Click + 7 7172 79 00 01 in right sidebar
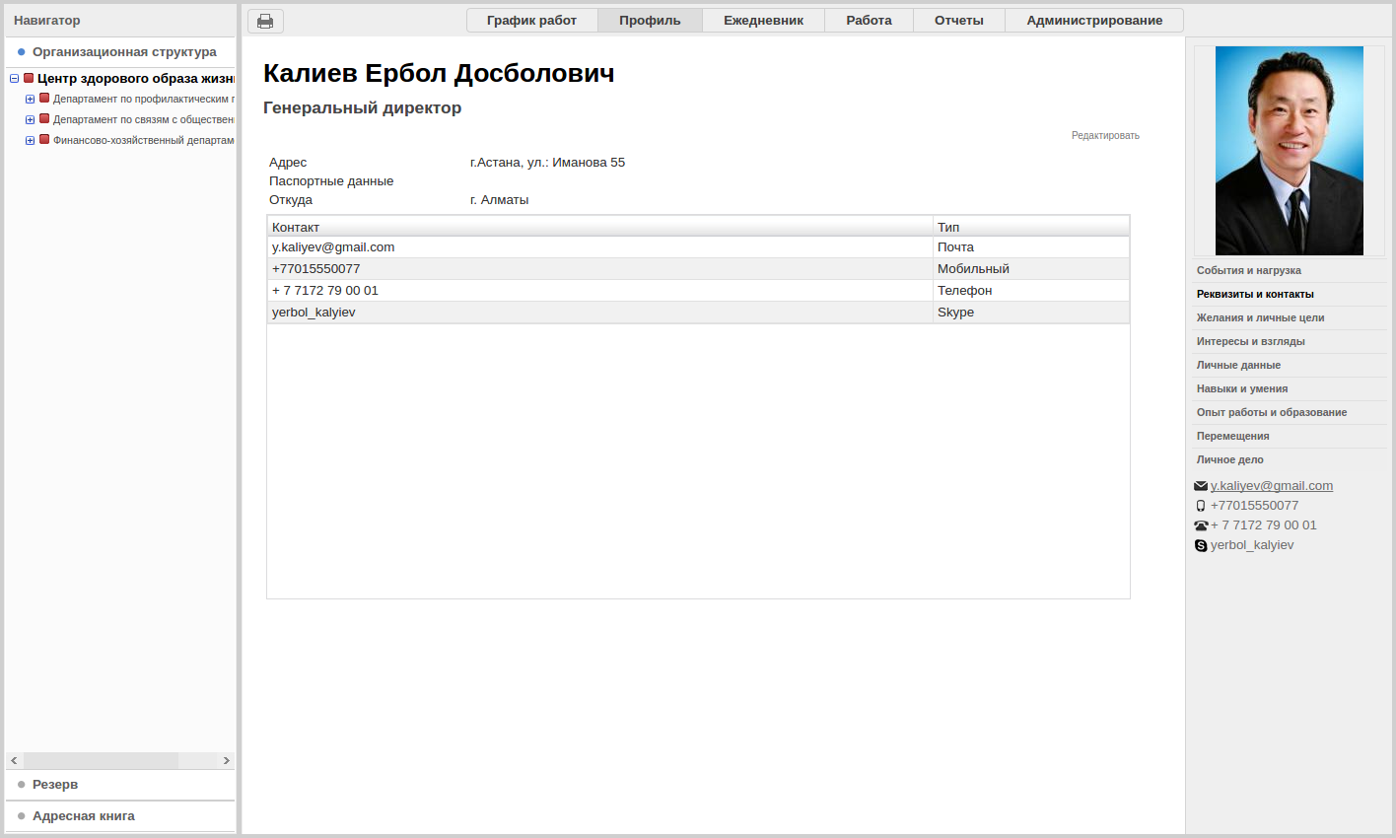 [1264, 525]
